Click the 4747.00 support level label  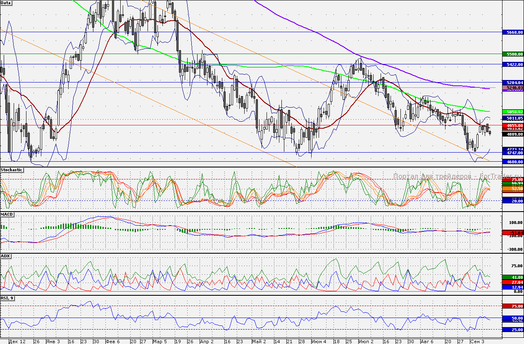512,153
